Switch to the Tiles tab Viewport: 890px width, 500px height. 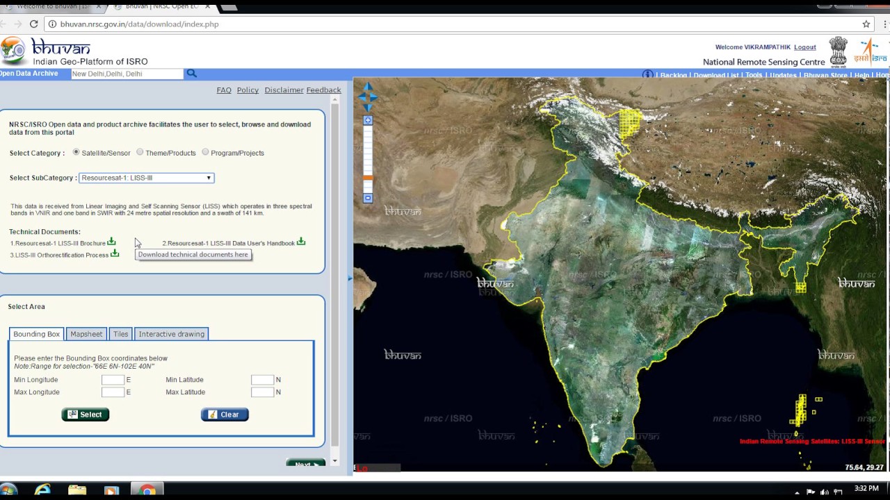pos(120,334)
